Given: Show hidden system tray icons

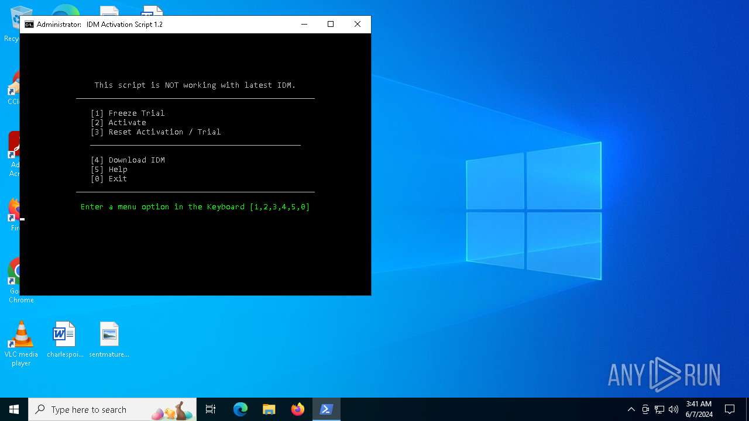Looking at the screenshot, I should pyautogui.click(x=631, y=409).
